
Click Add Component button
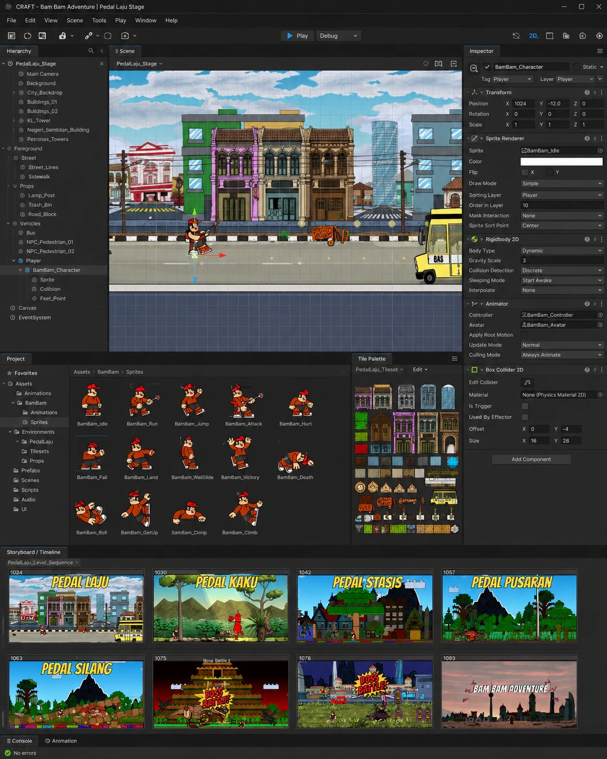531,459
